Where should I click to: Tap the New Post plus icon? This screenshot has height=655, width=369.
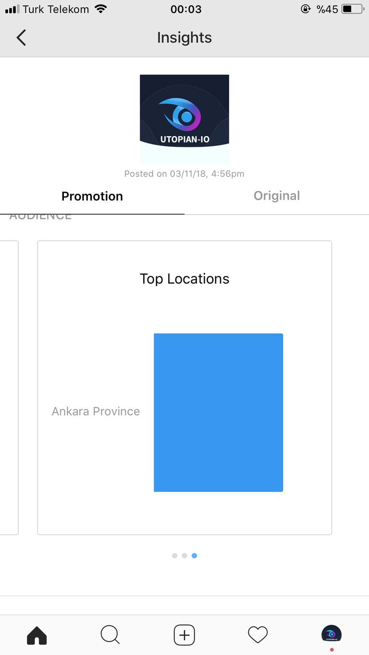184,635
